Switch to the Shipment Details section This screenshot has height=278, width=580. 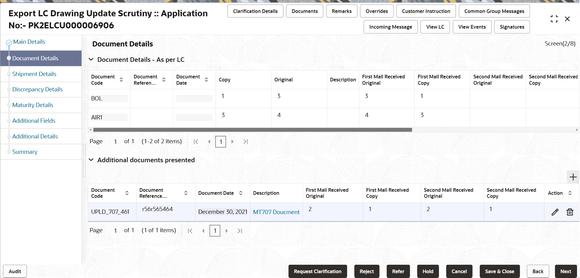(x=34, y=74)
